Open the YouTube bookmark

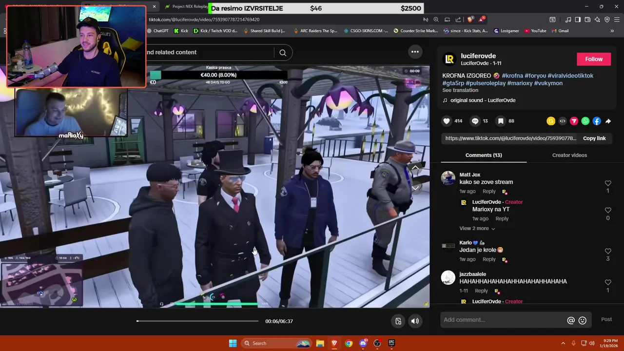coord(535,31)
